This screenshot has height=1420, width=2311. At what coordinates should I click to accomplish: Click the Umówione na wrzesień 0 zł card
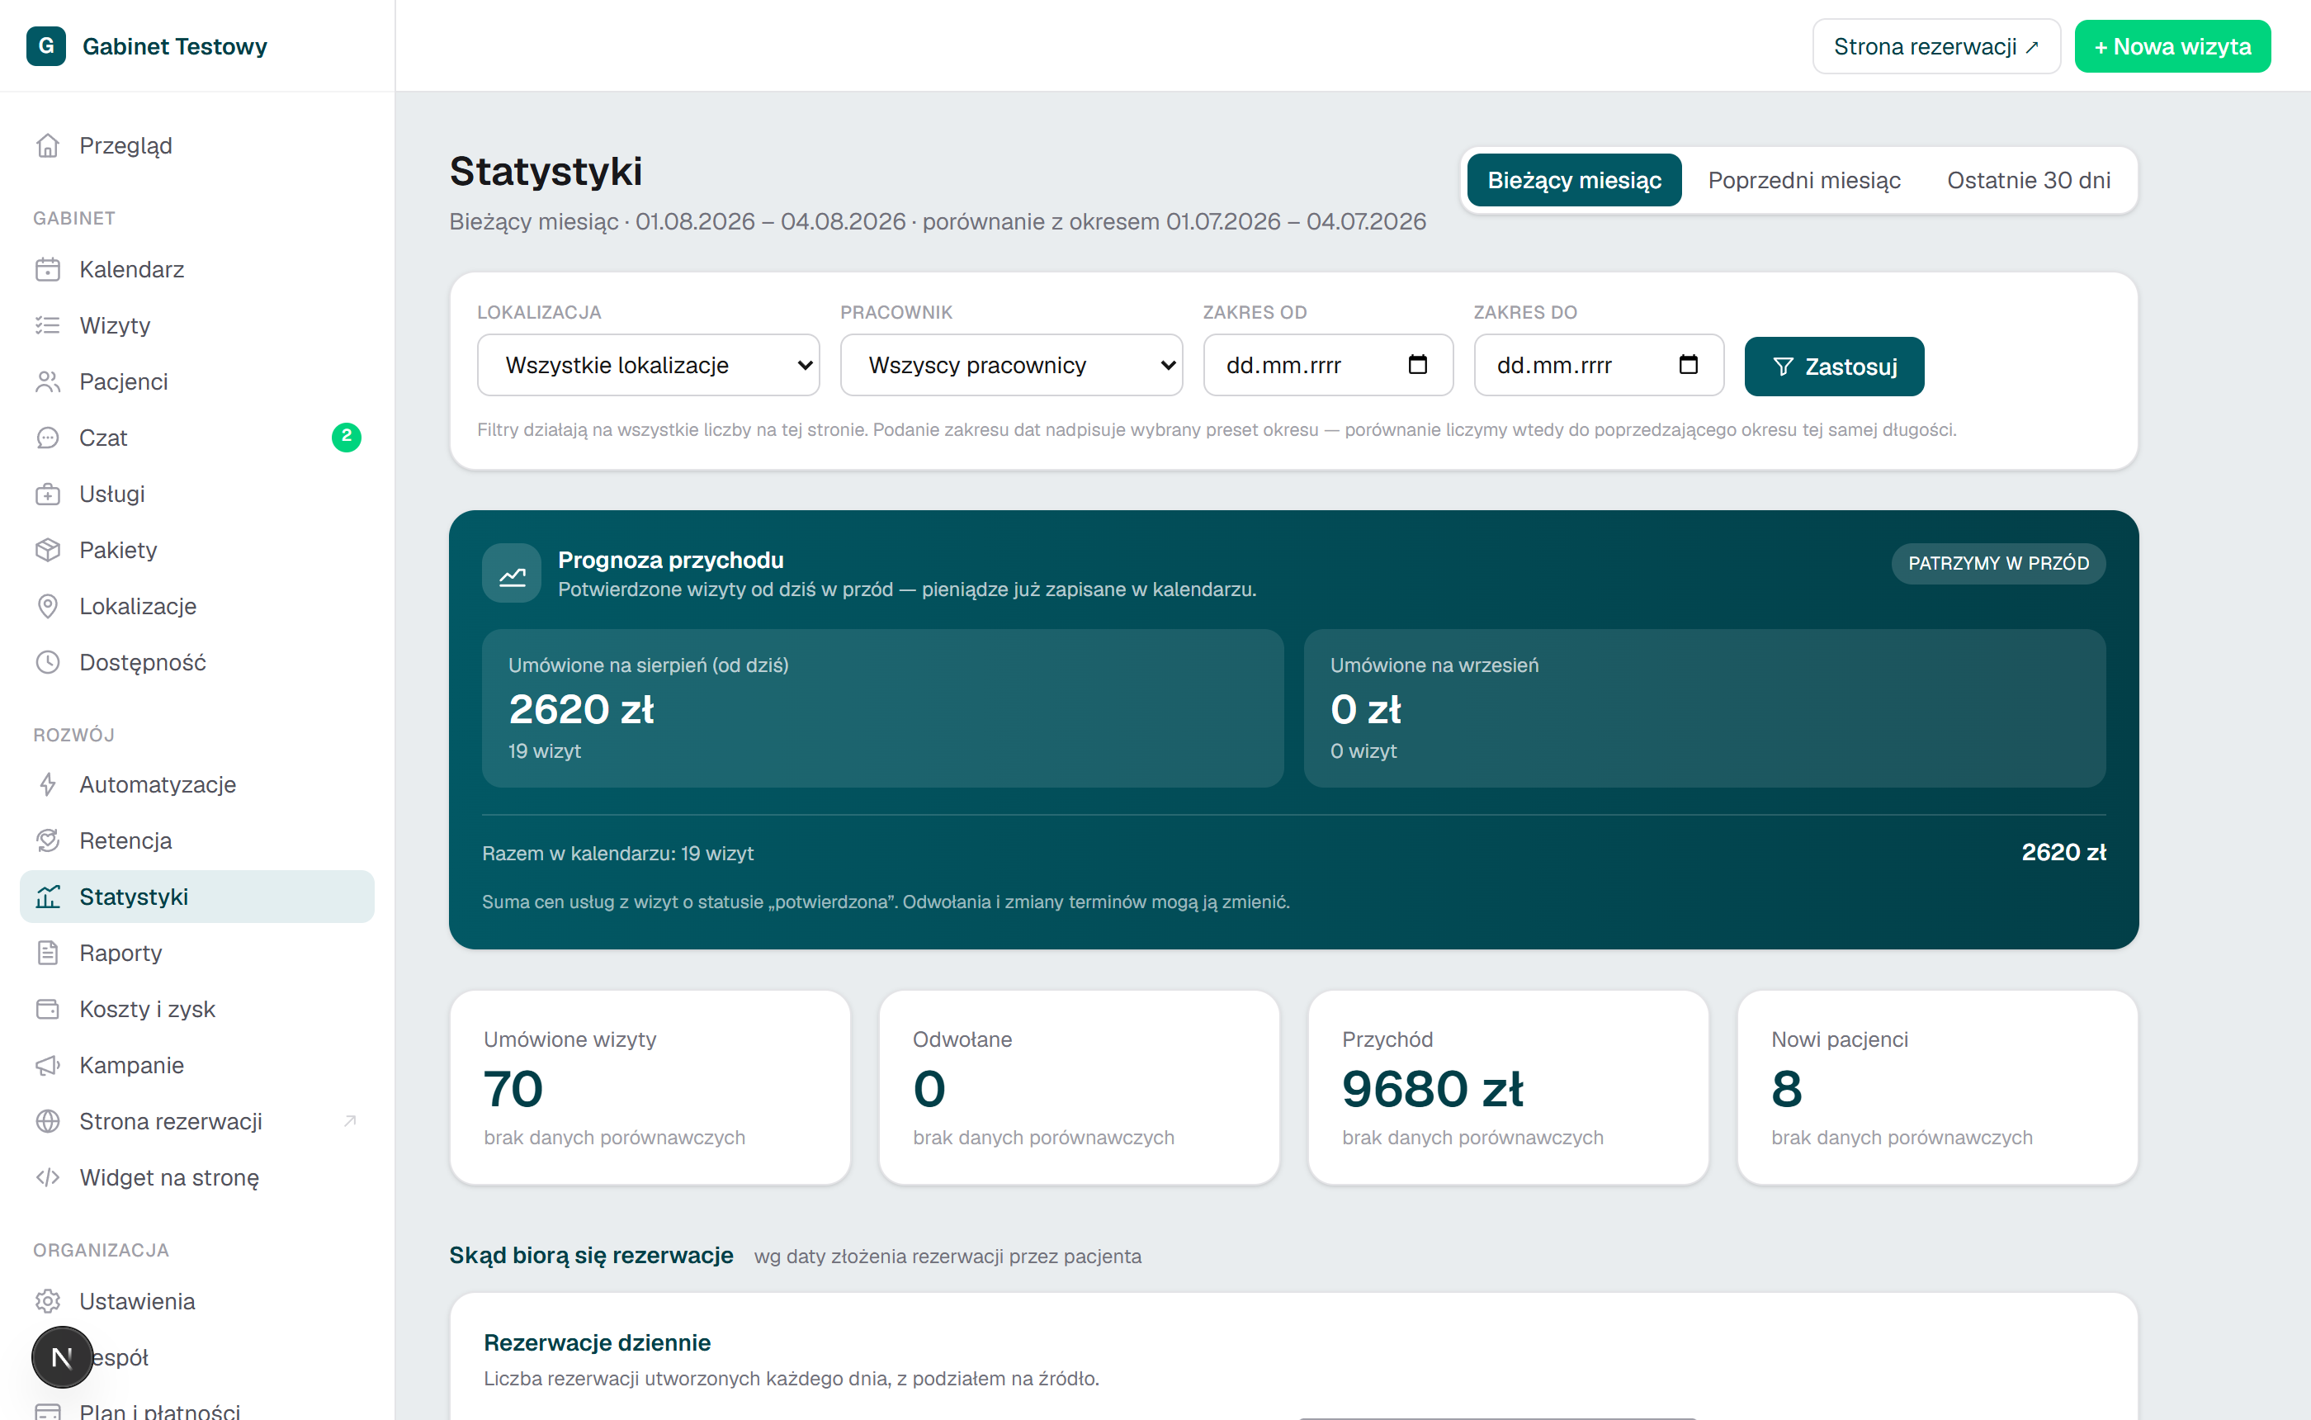tap(1704, 708)
